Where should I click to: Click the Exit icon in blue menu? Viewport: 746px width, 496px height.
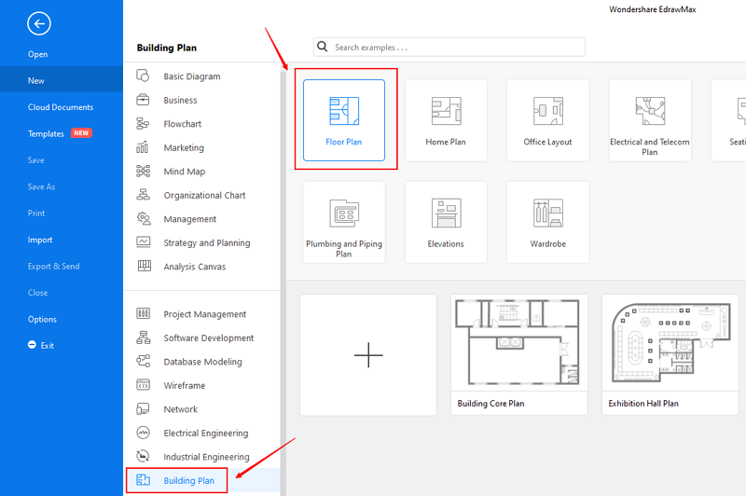(32, 345)
